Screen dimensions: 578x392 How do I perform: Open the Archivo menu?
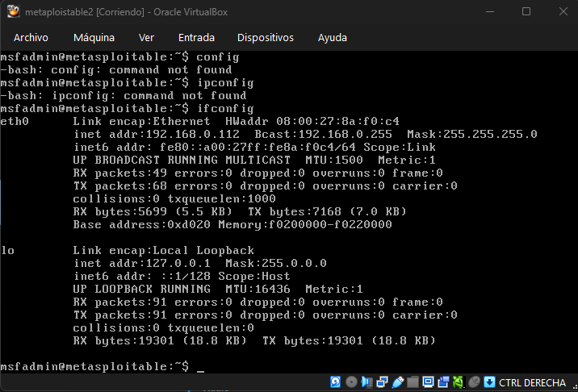(31, 38)
